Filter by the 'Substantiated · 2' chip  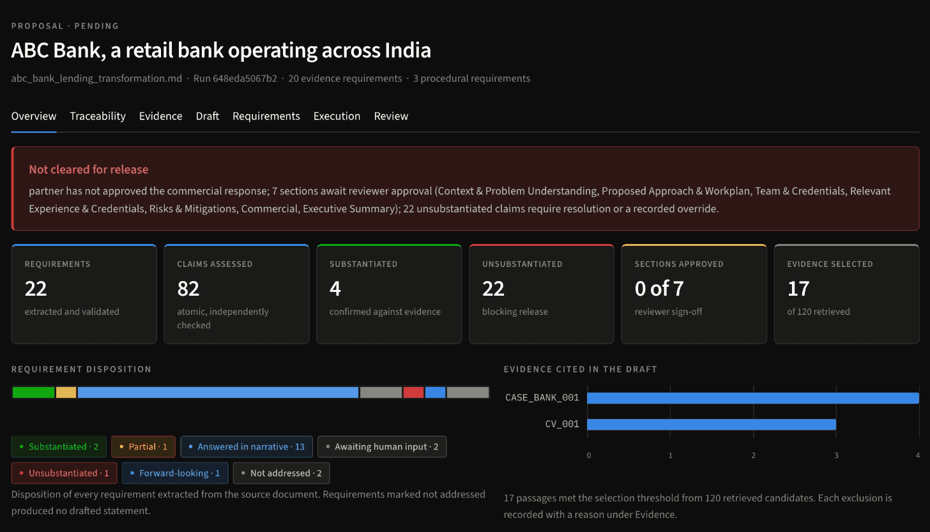click(x=59, y=447)
